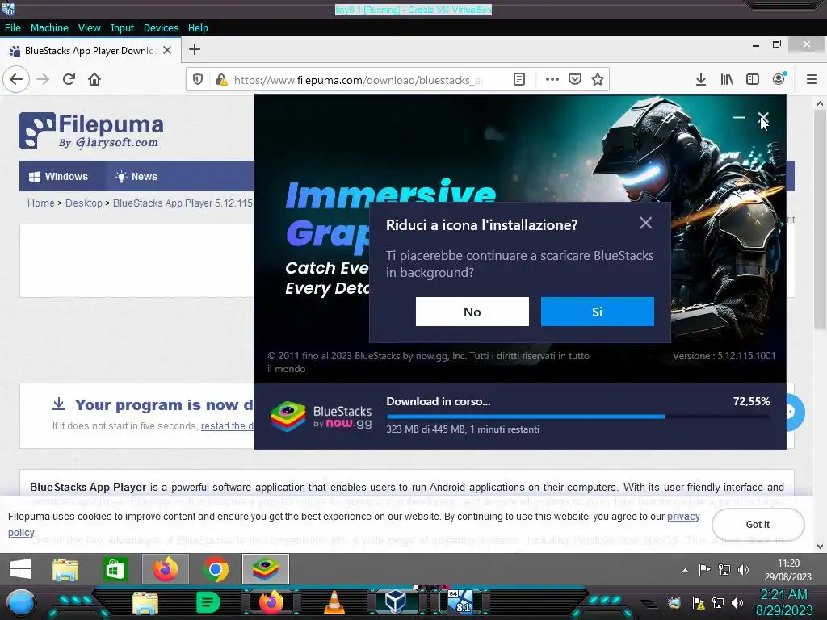Toggle reader view icon in address bar
The height and width of the screenshot is (620, 827).
[x=519, y=79]
